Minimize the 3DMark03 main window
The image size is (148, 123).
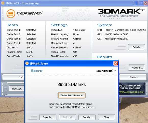136,3
